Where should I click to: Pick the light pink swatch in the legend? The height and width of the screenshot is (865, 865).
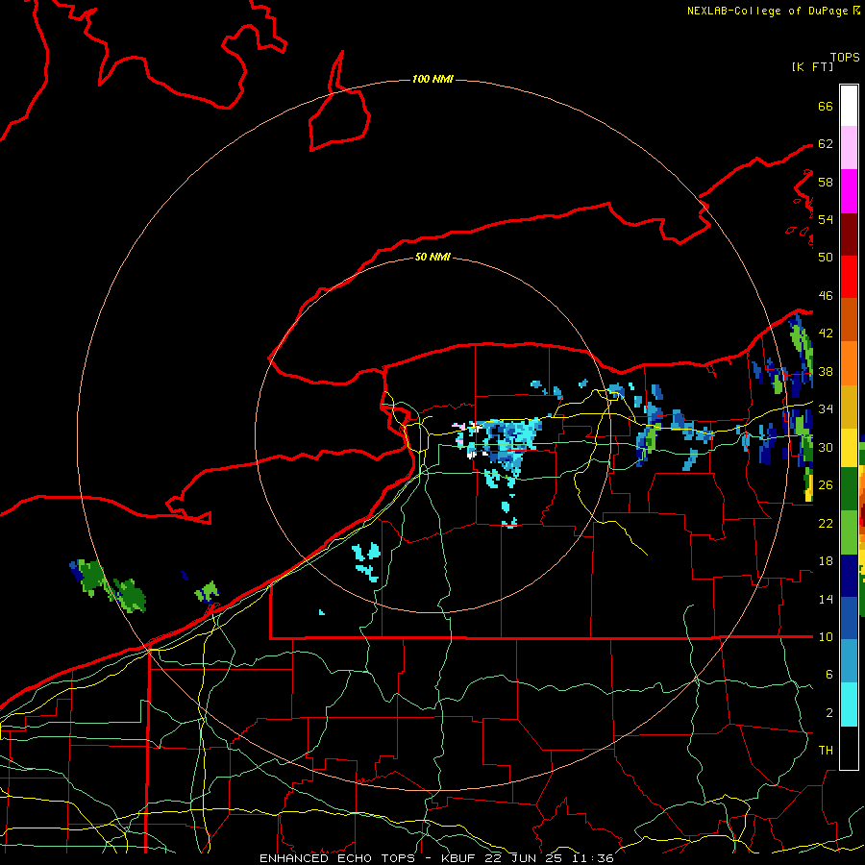click(849, 147)
